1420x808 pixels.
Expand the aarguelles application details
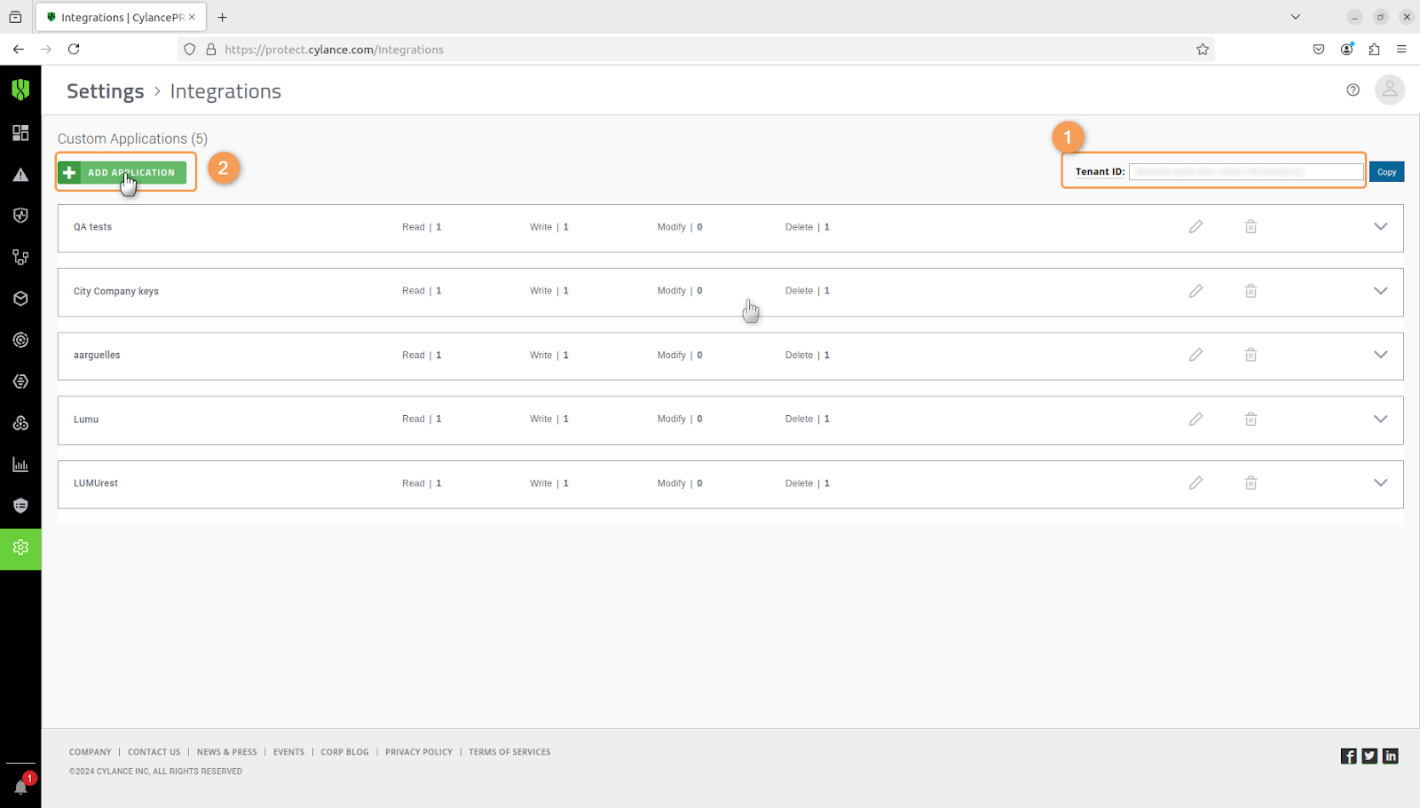[x=1380, y=355]
